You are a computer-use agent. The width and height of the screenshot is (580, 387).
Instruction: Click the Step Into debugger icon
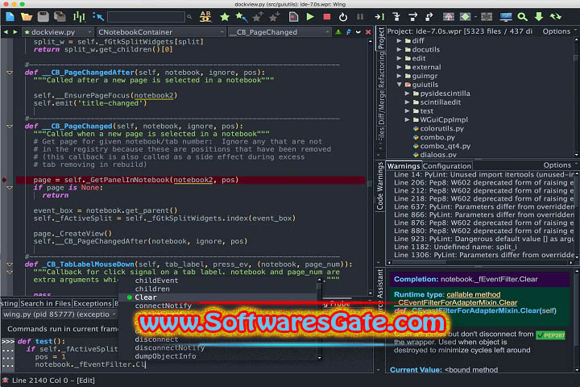[396, 17]
